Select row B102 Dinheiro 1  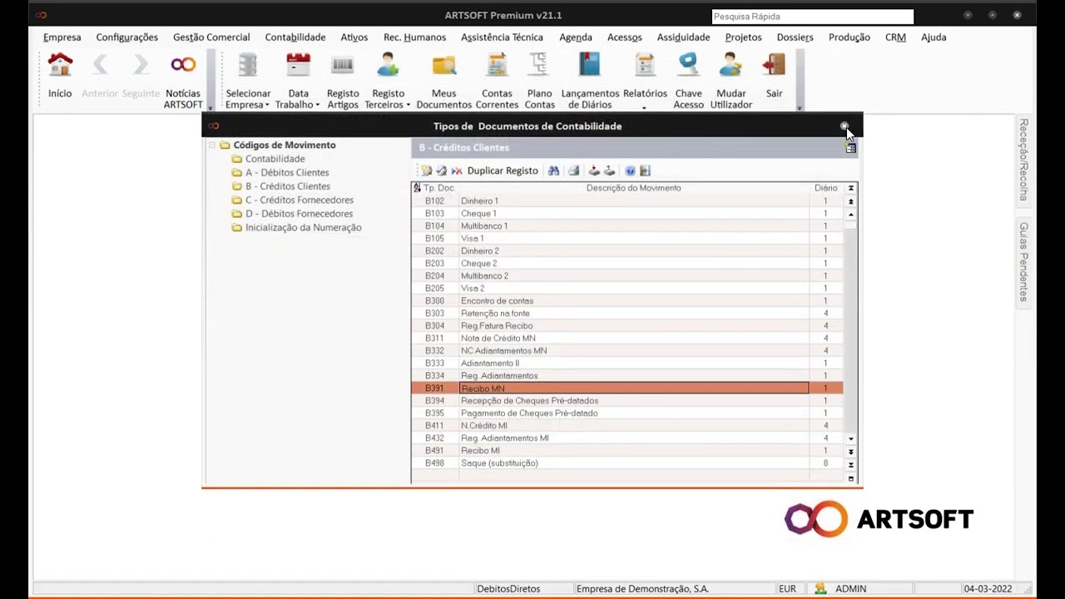627,201
